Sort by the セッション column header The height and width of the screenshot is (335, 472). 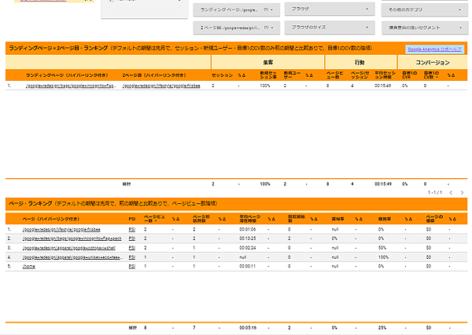pyautogui.click(x=222, y=75)
